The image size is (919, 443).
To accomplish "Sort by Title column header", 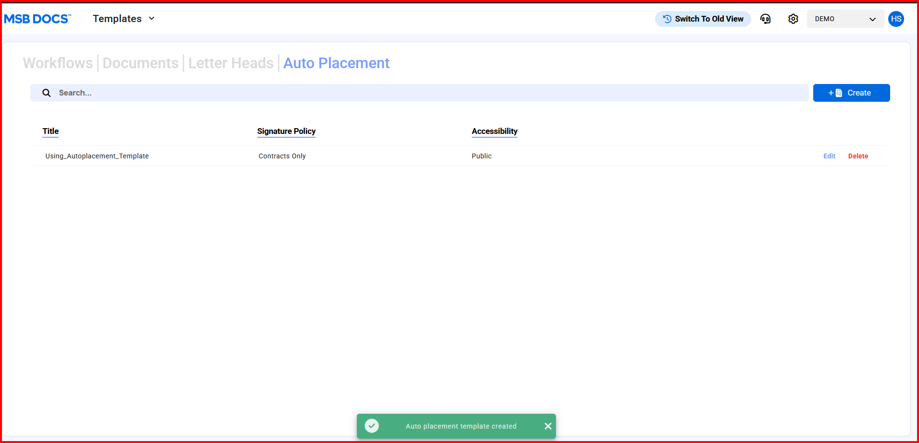I will tap(50, 131).
